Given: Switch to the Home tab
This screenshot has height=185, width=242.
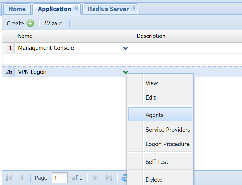Looking at the screenshot, I should 17,9.
